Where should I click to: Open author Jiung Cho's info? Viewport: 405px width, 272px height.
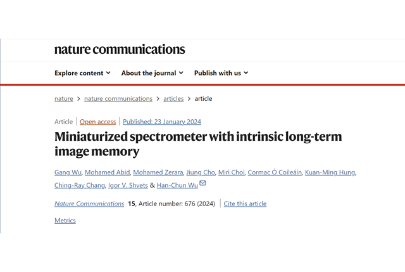tap(200, 172)
